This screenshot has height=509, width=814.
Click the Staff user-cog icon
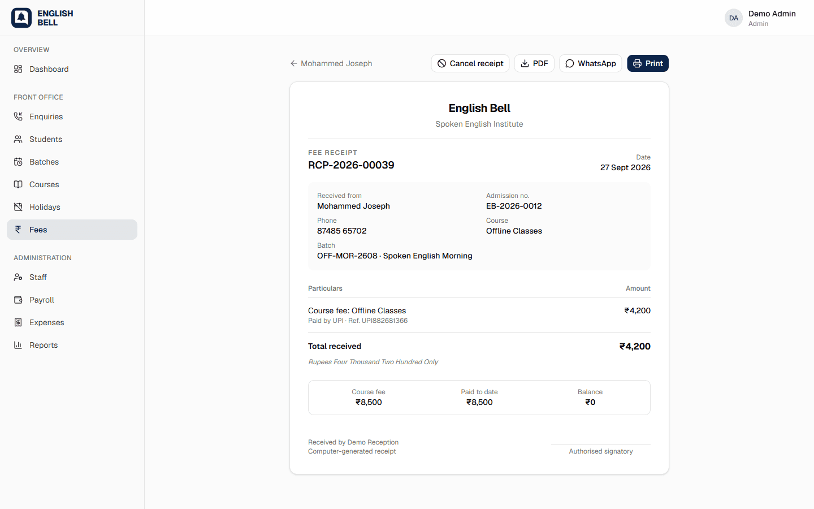18,277
